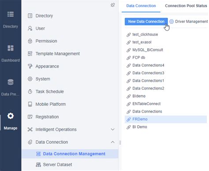Image resolution: width=209 pixels, height=171 pixels.
Task: Open the Data Preparation database icon
Action: 11,82
